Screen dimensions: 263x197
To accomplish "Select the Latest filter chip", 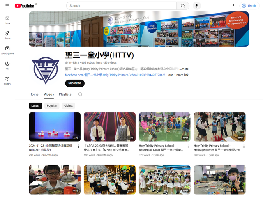I will tap(35, 105).
